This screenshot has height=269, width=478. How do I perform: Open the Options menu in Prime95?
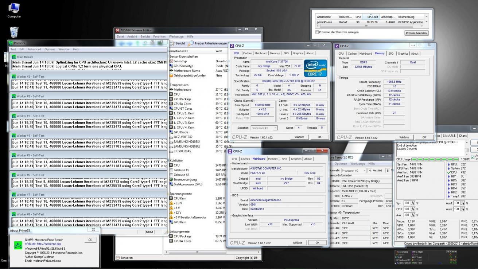(50, 49)
